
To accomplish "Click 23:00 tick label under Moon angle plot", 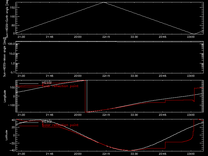I will point(191,76).
